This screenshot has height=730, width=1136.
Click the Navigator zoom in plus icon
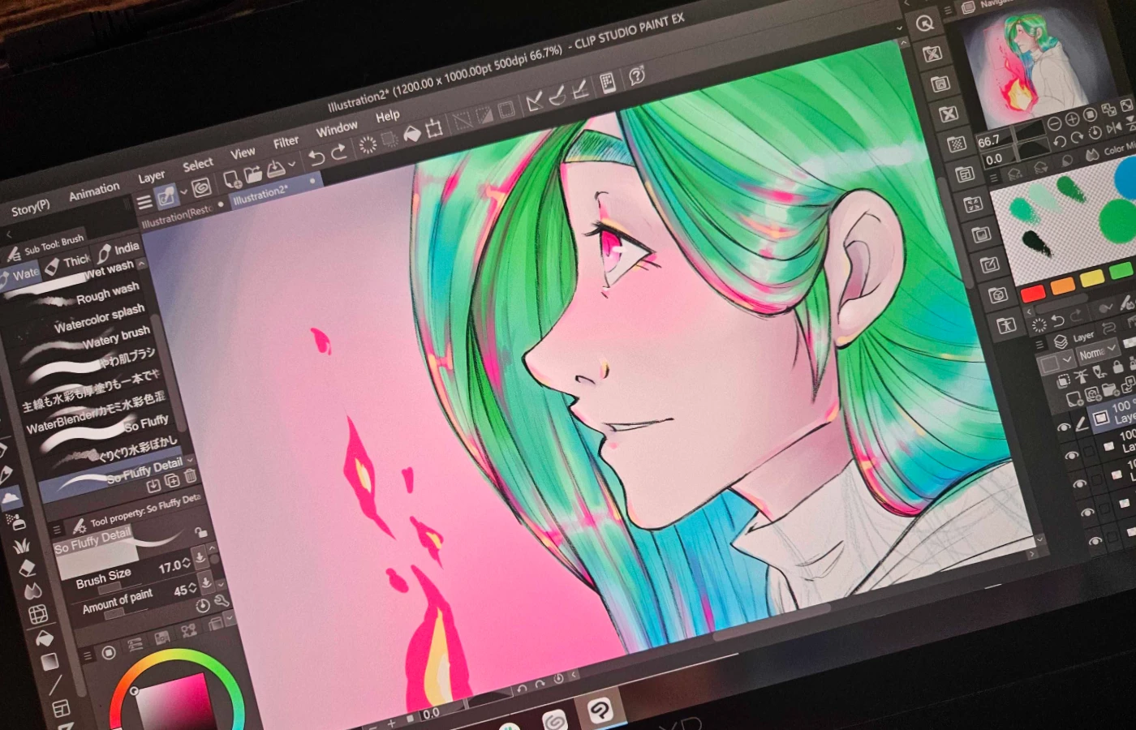pyautogui.click(x=1072, y=118)
